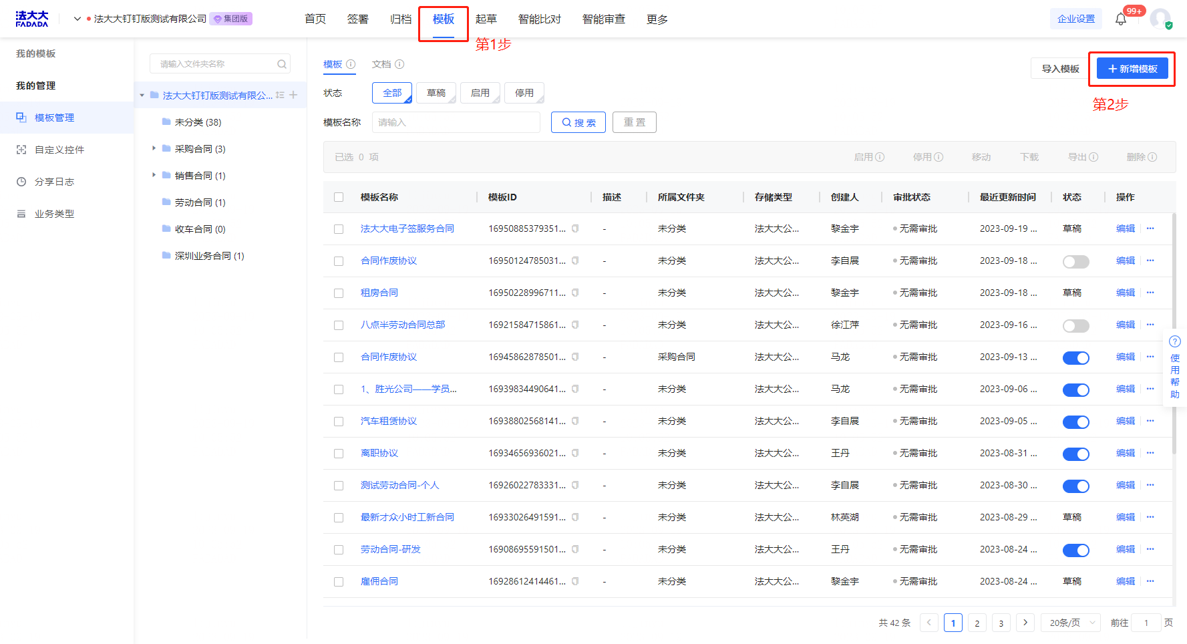Click the 新增模板 button
The width and height of the screenshot is (1187, 644).
pyautogui.click(x=1132, y=69)
